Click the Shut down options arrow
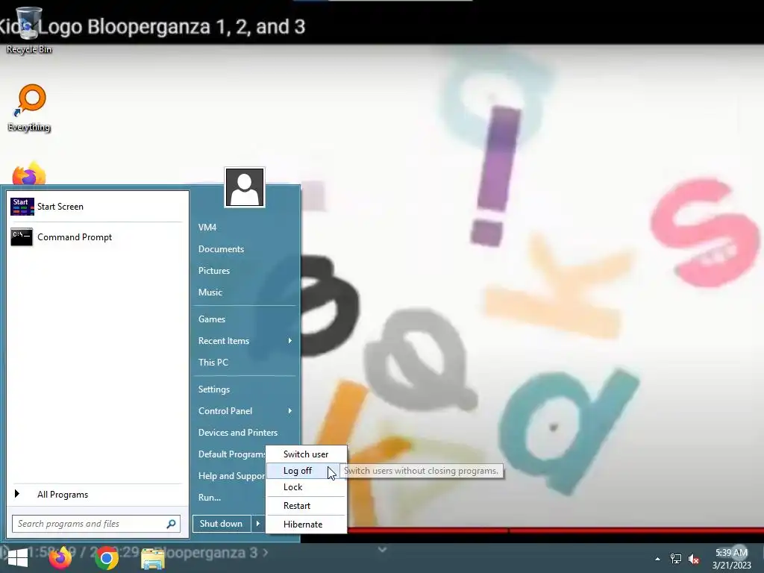The width and height of the screenshot is (764, 573). (257, 524)
